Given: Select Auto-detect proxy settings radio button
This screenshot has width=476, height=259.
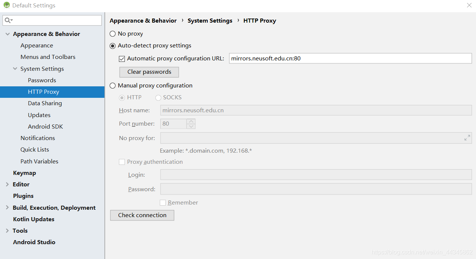Looking at the screenshot, I should tap(113, 46).
